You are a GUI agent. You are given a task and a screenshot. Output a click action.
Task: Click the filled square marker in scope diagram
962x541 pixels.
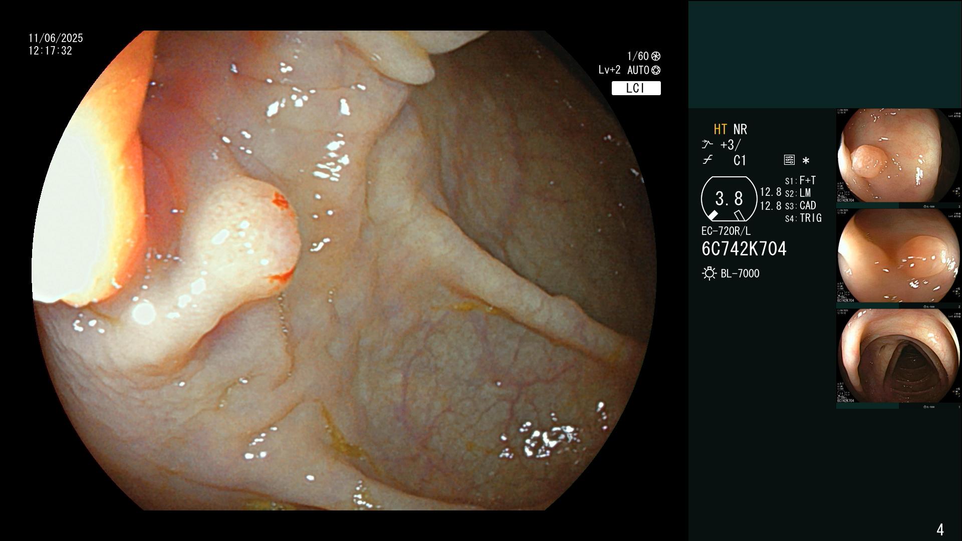712,215
